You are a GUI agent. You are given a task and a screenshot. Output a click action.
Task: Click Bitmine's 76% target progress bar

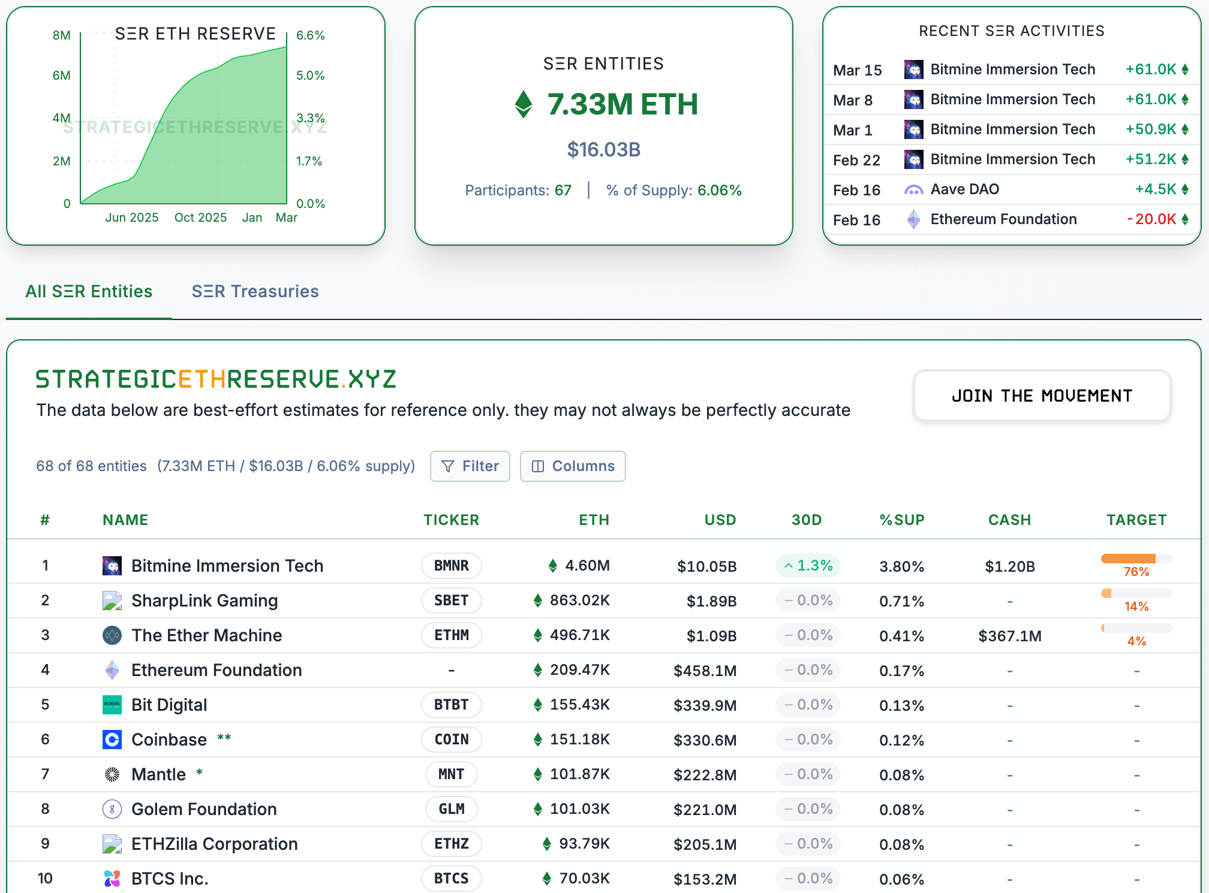[x=1136, y=559]
